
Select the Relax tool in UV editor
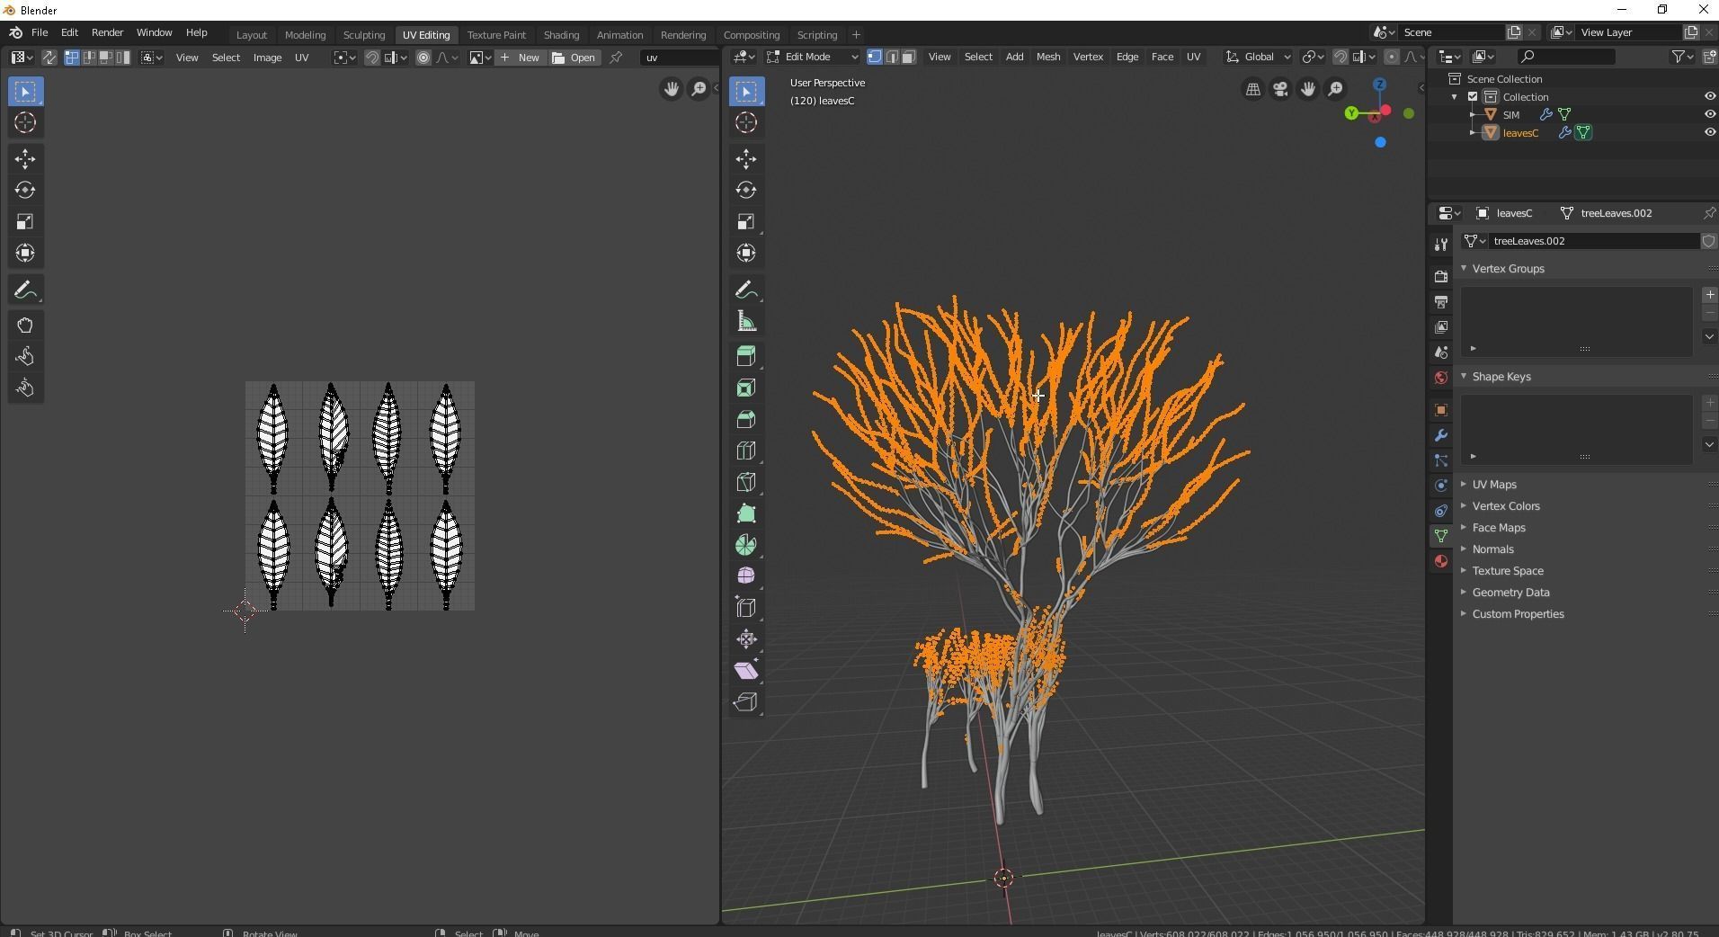point(25,357)
